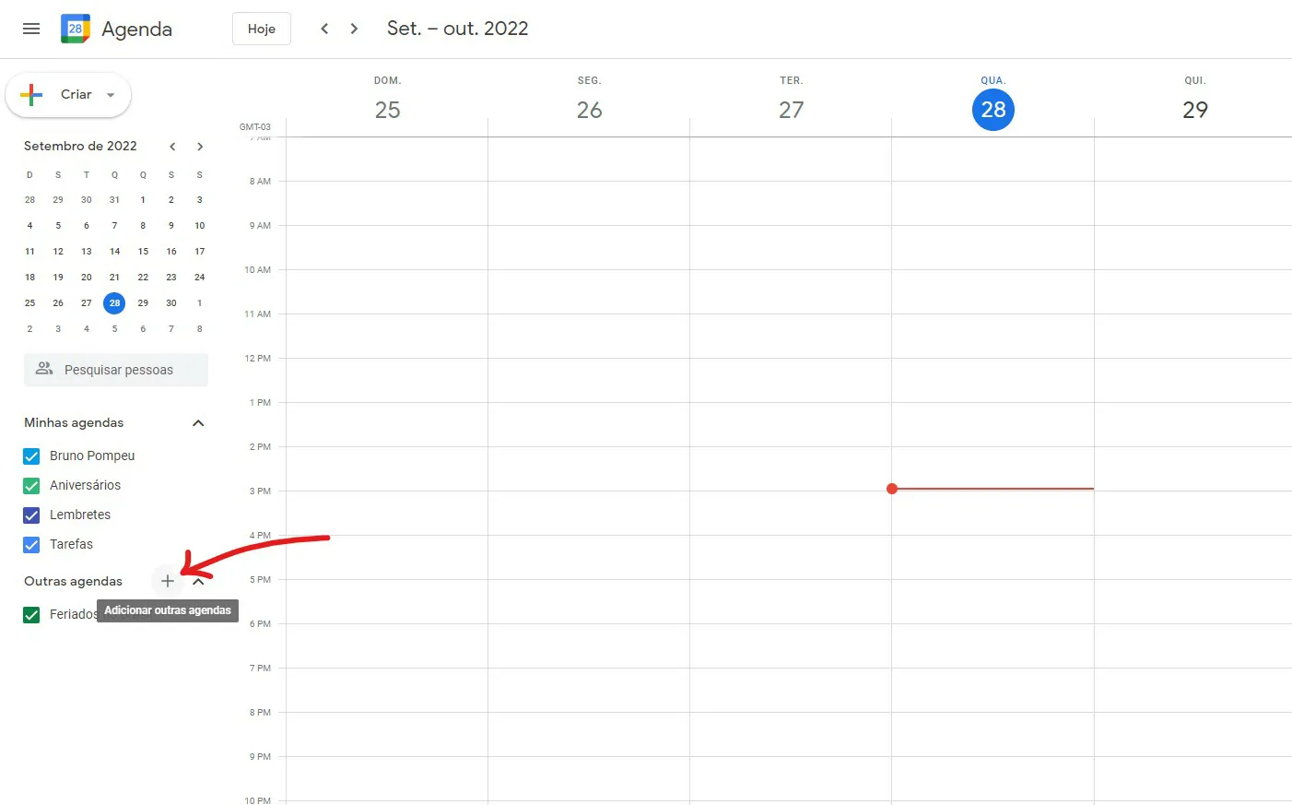Click the Pesquisar pessoas search field

[x=116, y=370]
